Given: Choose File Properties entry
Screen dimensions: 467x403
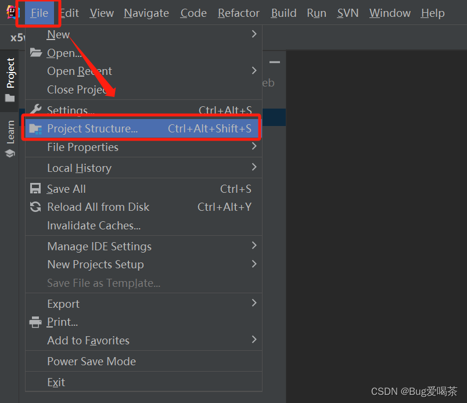Looking at the screenshot, I should (143, 147).
